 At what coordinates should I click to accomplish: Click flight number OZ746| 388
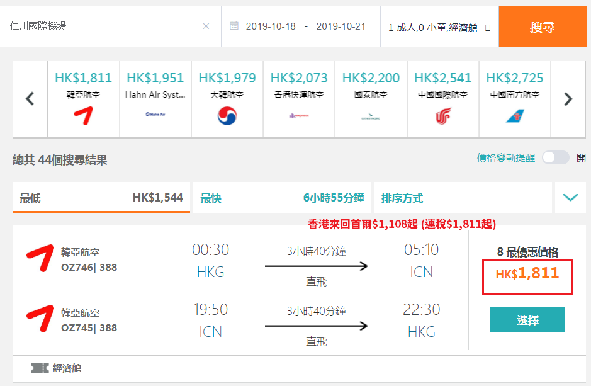89,268
